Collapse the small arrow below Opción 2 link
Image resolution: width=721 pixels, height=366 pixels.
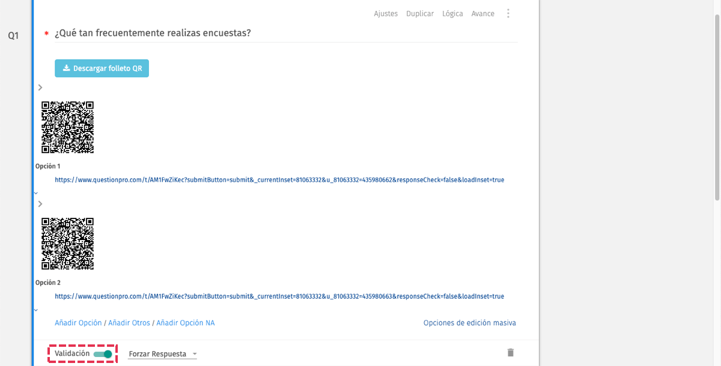[36, 310]
